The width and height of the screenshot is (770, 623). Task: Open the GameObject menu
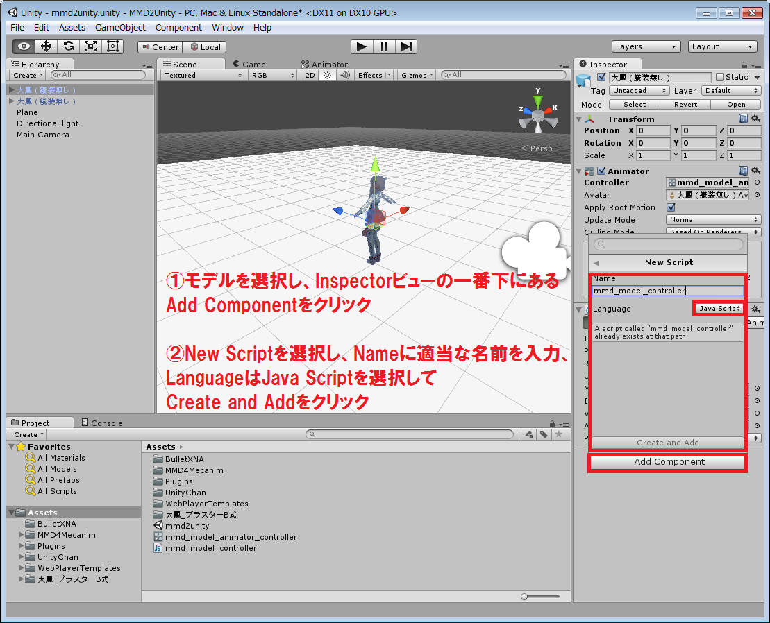click(x=120, y=28)
